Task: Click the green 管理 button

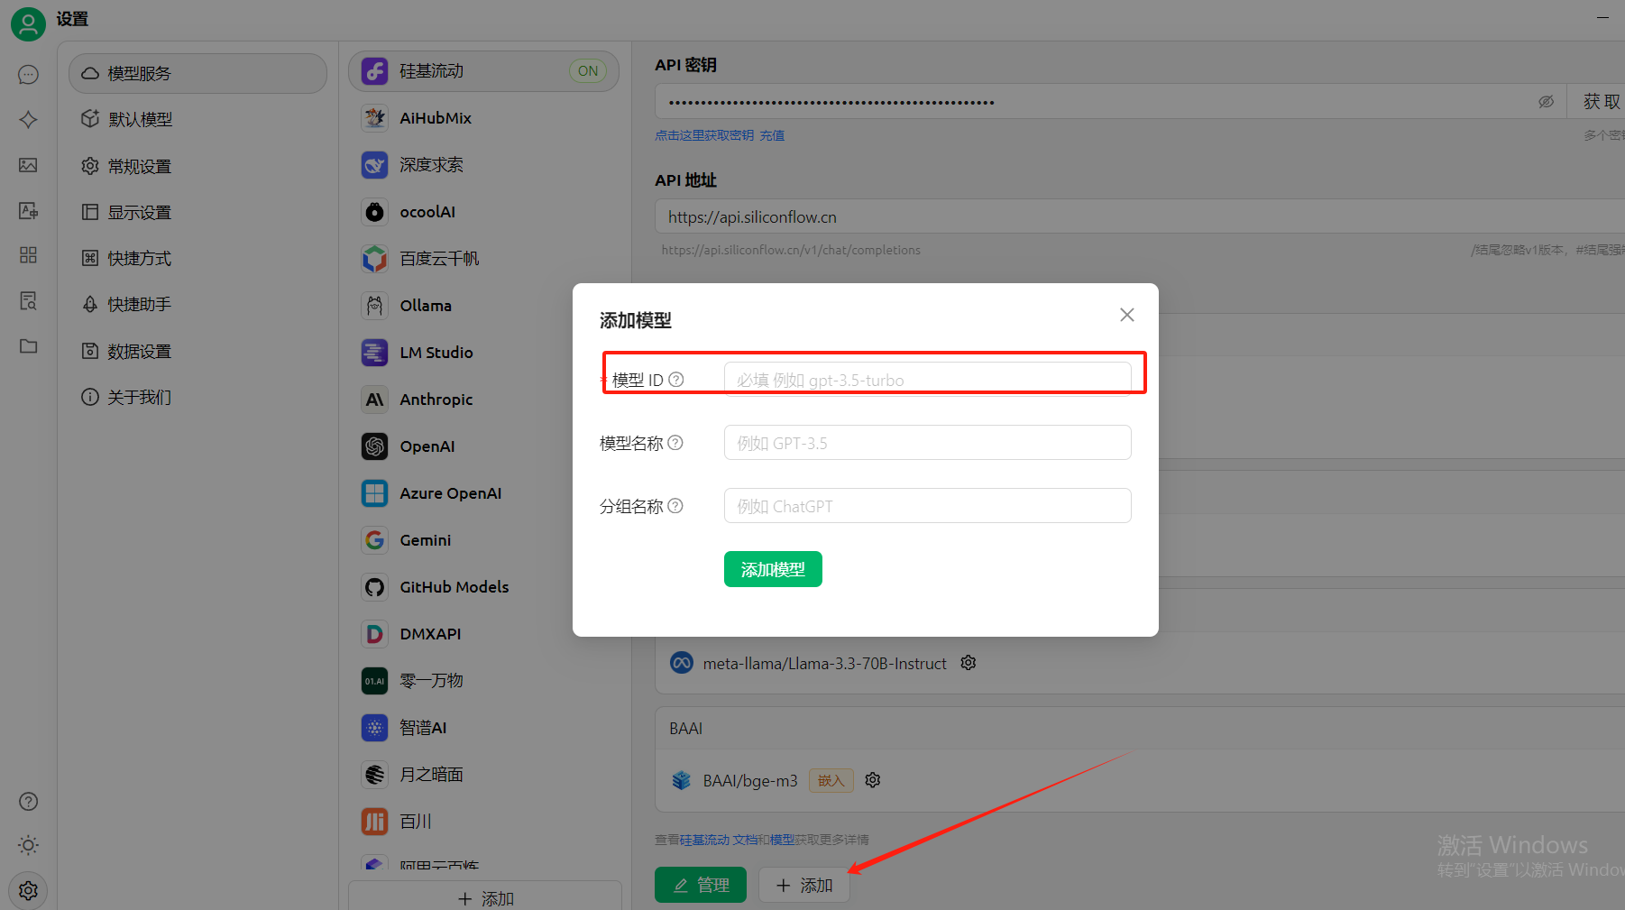Action: tap(701, 885)
